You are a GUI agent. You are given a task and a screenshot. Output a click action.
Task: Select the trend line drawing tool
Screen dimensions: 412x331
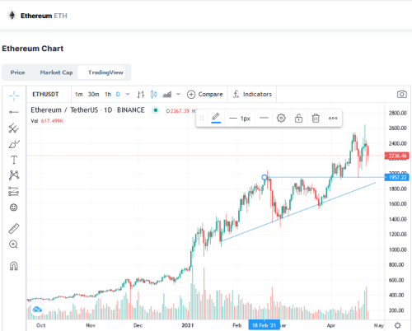tap(14, 112)
